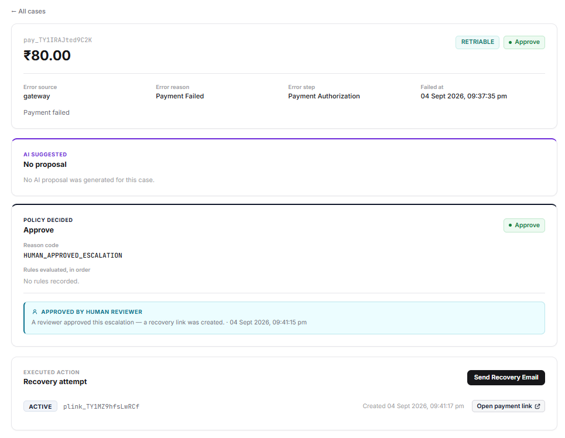Select the payment ID pay_TY1IRAJted9C2K
The image size is (565, 438).
tap(57, 40)
